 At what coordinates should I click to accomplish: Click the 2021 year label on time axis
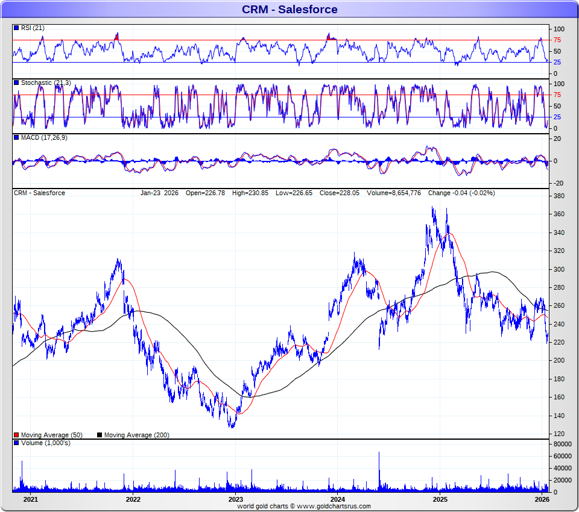(x=31, y=499)
